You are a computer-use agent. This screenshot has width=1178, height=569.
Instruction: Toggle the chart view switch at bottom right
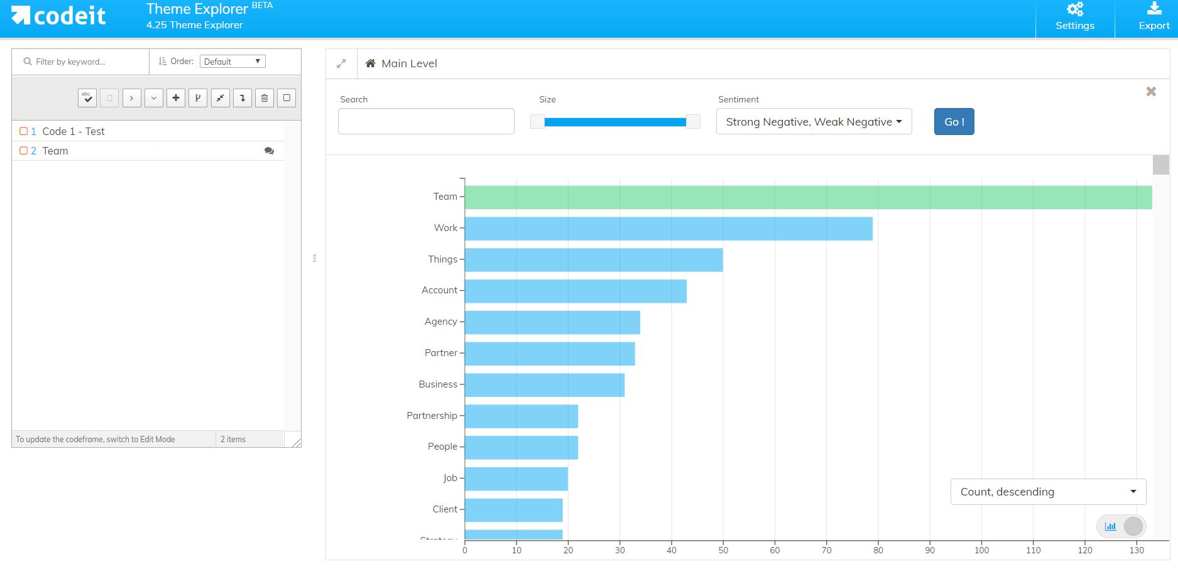(1121, 526)
